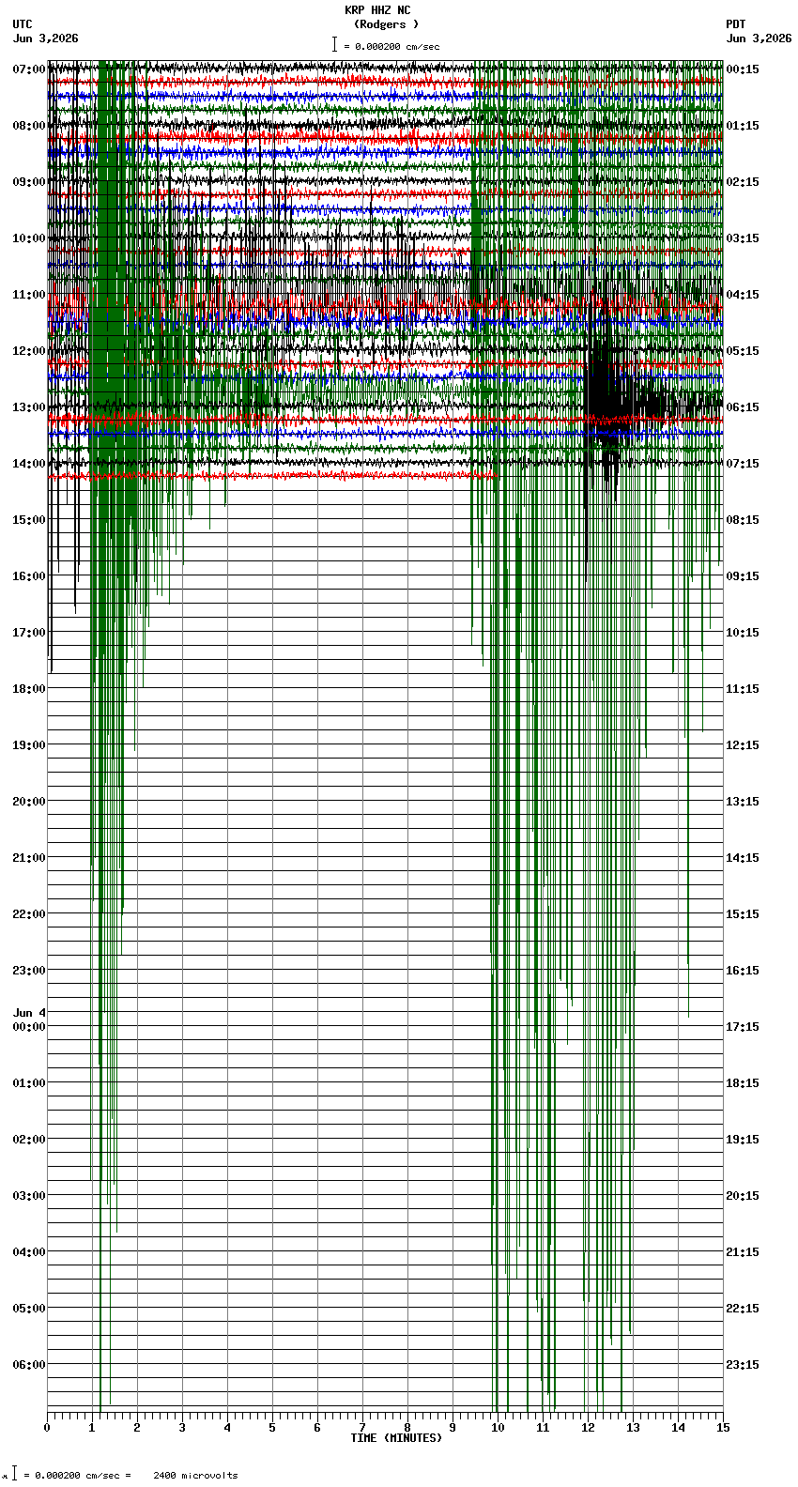
Task: Click the 05:15 PDT time label
Action: click(743, 351)
